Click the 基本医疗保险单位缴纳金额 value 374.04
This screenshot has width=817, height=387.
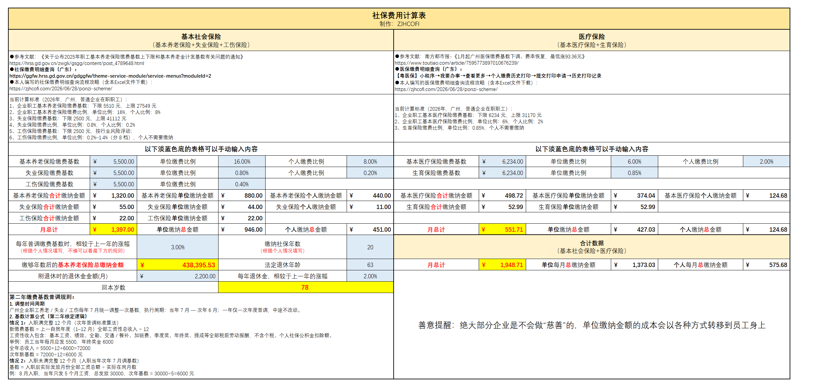(x=635, y=196)
